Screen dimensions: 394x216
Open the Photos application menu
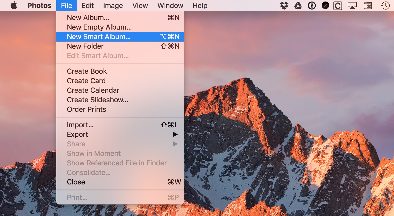pyautogui.click(x=39, y=6)
